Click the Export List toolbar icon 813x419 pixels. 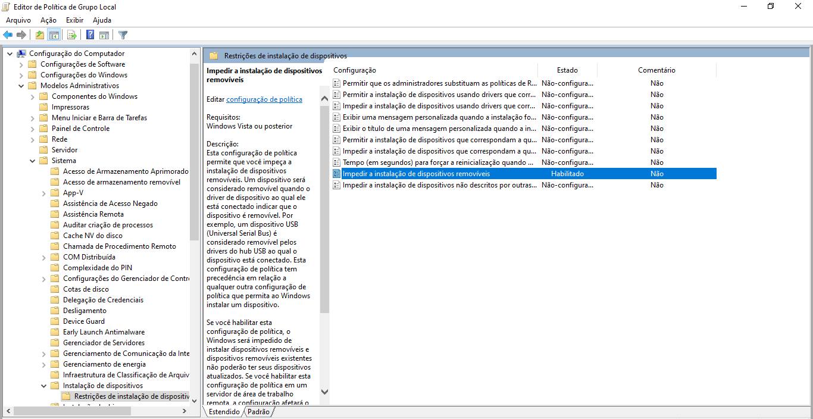[71, 35]
